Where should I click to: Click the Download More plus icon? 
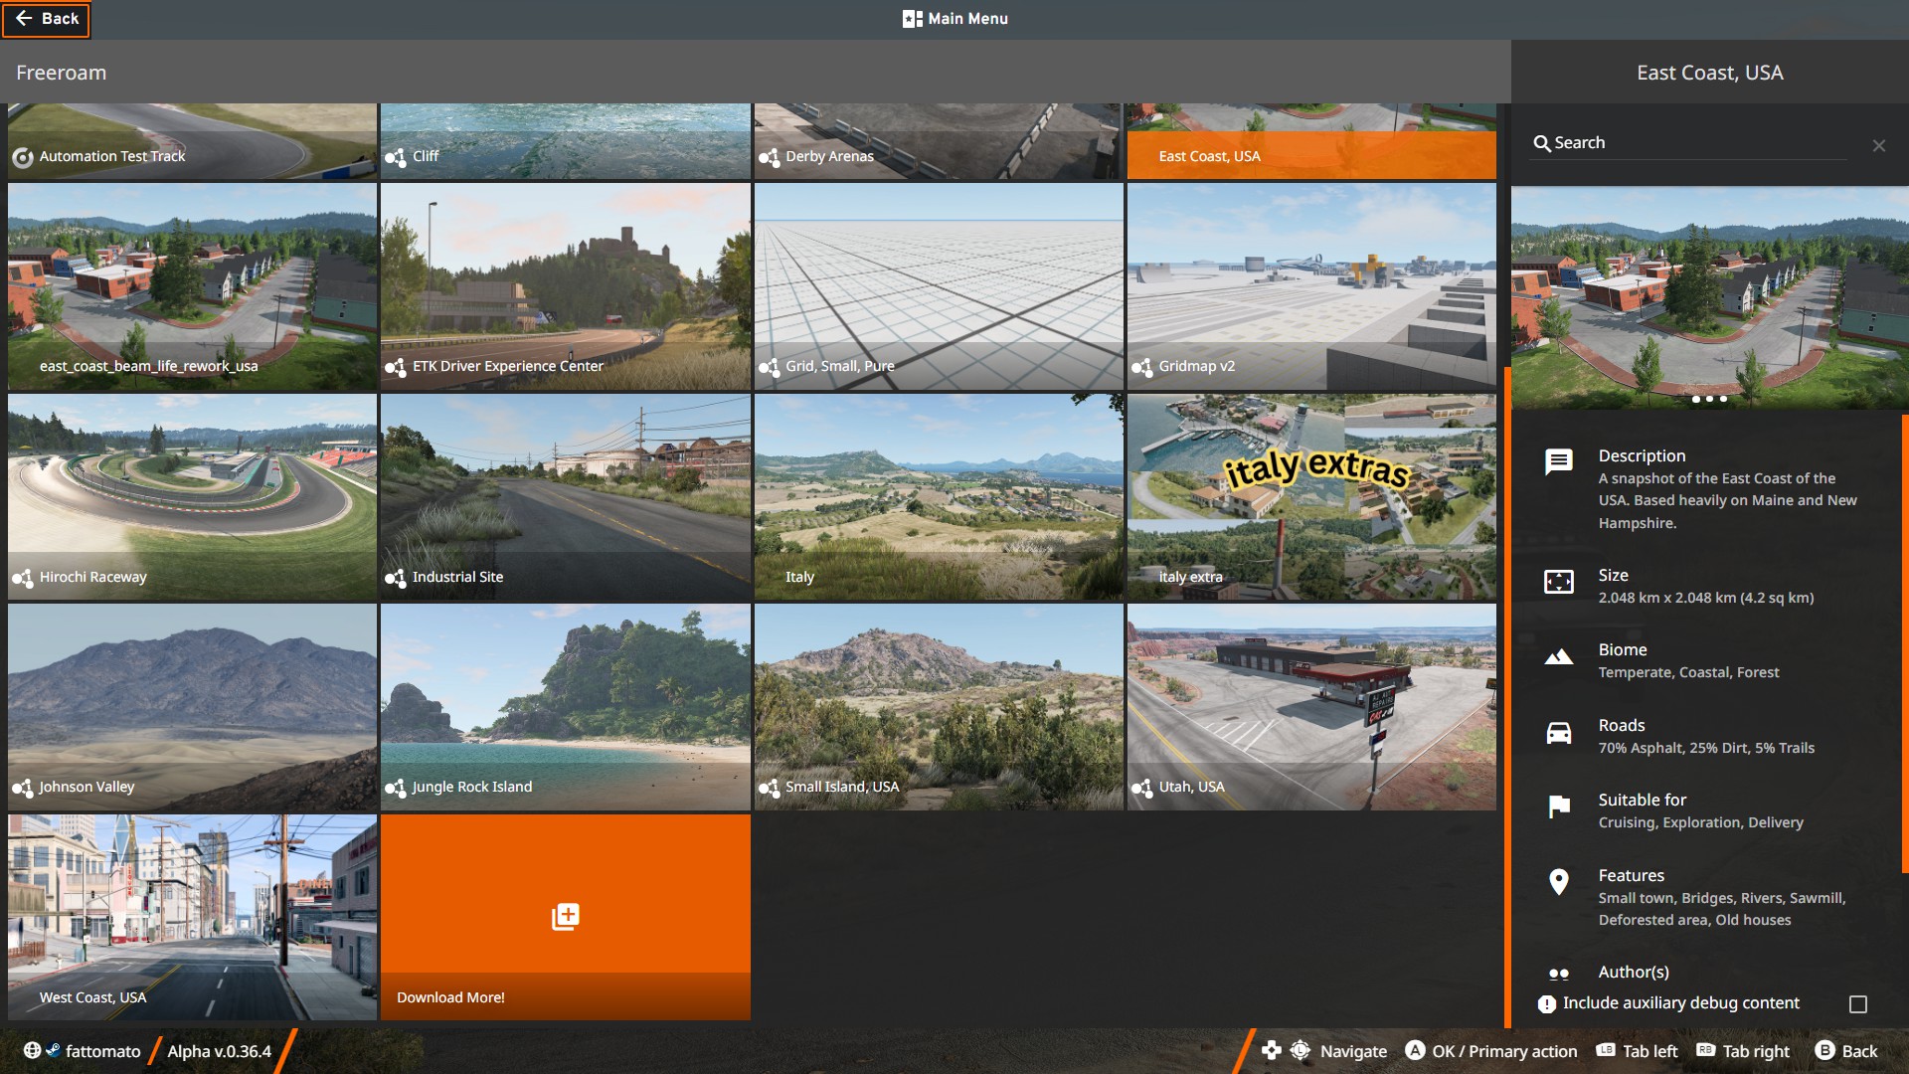point(565,916)
